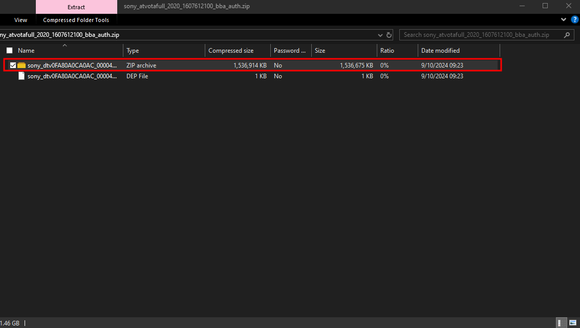This screenshot has width=580, height=328.
Task: Refresh the address bar location
Action: (389, 35)
